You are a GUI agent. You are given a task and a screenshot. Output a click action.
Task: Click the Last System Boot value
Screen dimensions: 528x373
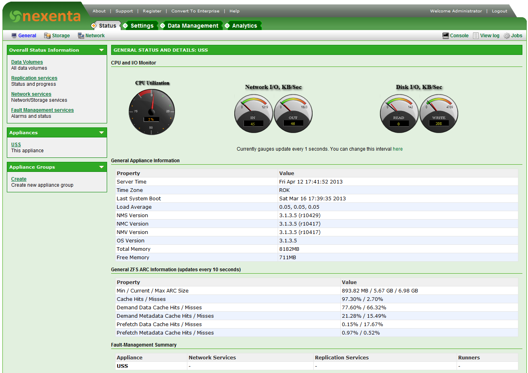pos(313,199)
